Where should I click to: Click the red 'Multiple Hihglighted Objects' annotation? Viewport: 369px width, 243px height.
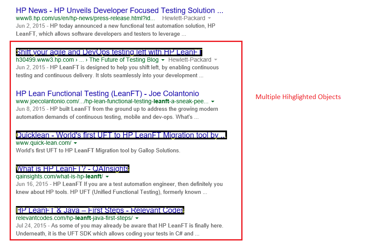(298, 97)
